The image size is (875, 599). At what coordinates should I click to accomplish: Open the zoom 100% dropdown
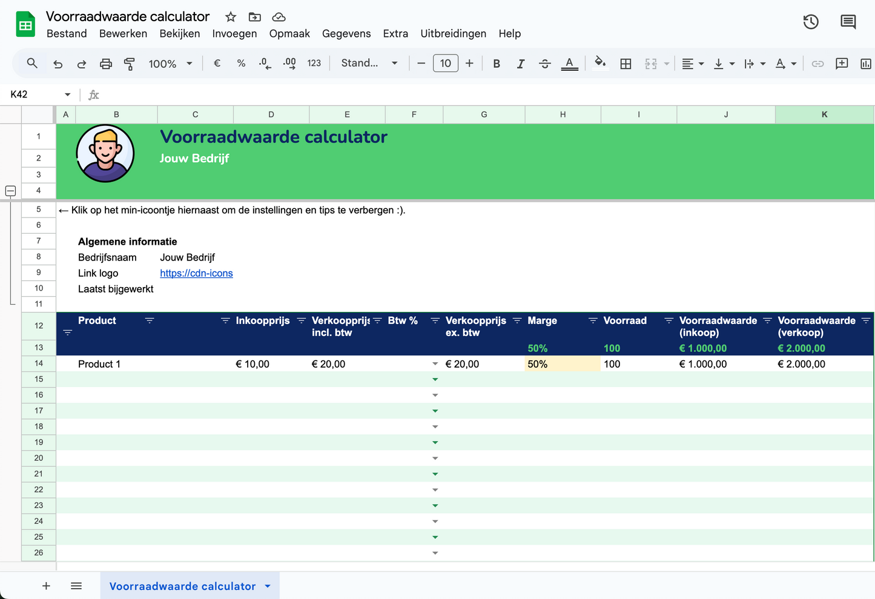click(x=170, y=64)
